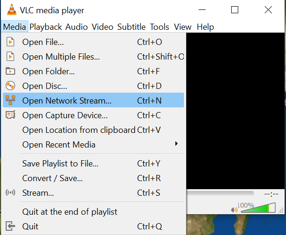Mute audio using the speaker icon
Screen dimensions: 286x235
pos(234,209)
